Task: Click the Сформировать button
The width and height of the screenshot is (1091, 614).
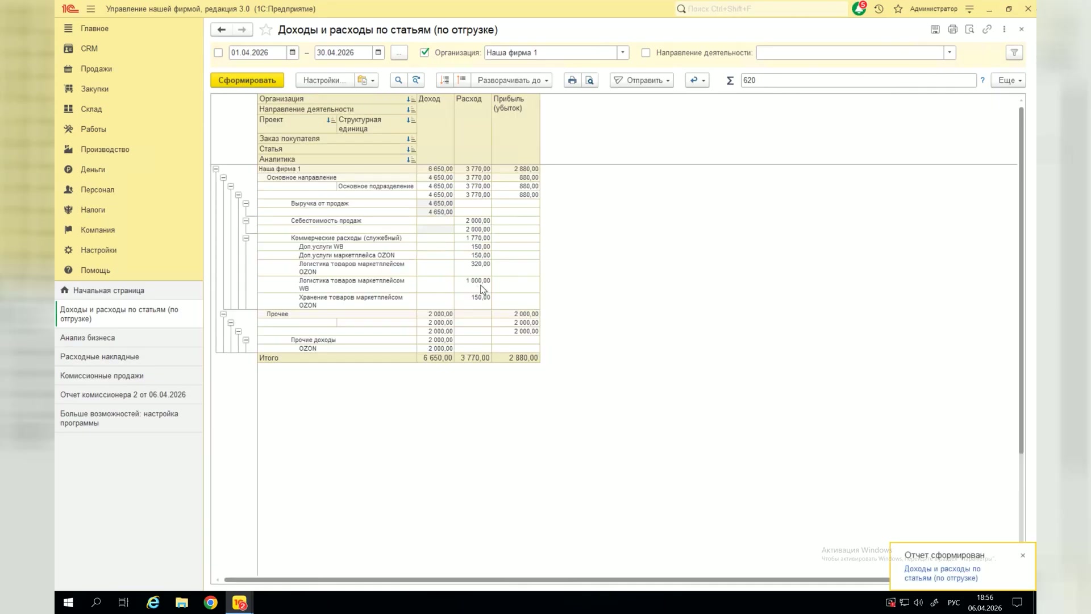Action: [247, 80]
